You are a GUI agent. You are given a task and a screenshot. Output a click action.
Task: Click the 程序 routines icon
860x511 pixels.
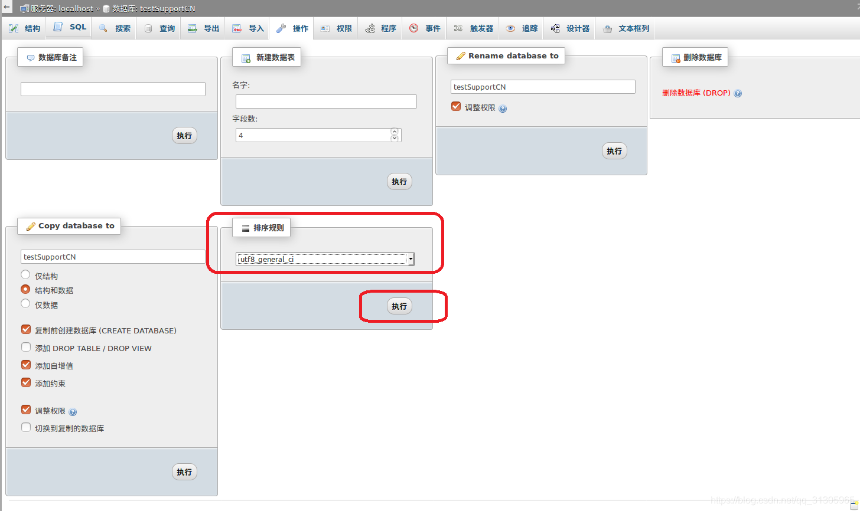click(x=370, y=28)
